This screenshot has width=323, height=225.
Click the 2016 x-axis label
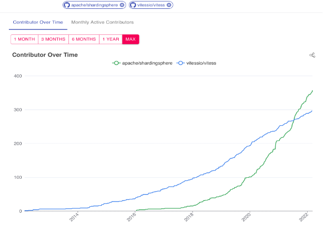point(130,217)
